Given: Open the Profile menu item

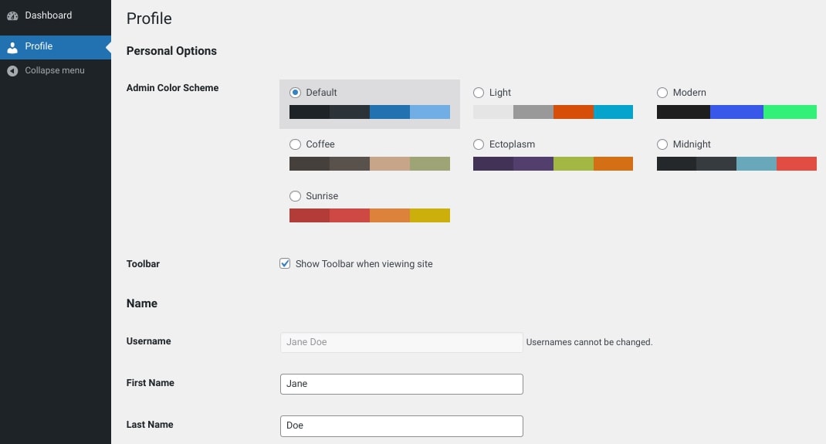Looking at the screenshot, I should (39, 47).
